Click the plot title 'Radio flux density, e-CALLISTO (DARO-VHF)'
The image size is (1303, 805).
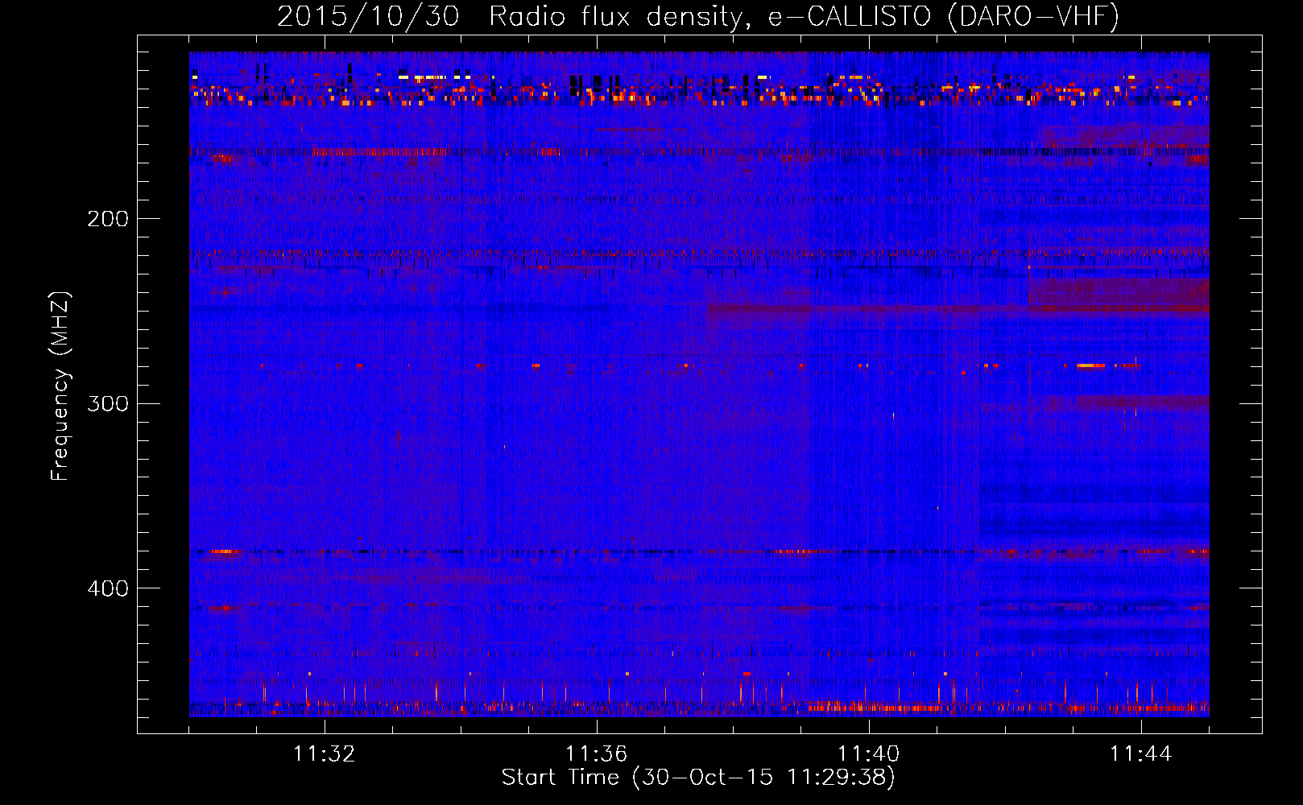click(804, 16)
